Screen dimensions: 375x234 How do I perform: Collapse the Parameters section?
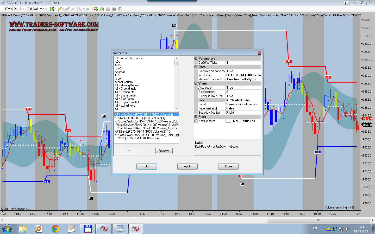click(x=196, y=58)
